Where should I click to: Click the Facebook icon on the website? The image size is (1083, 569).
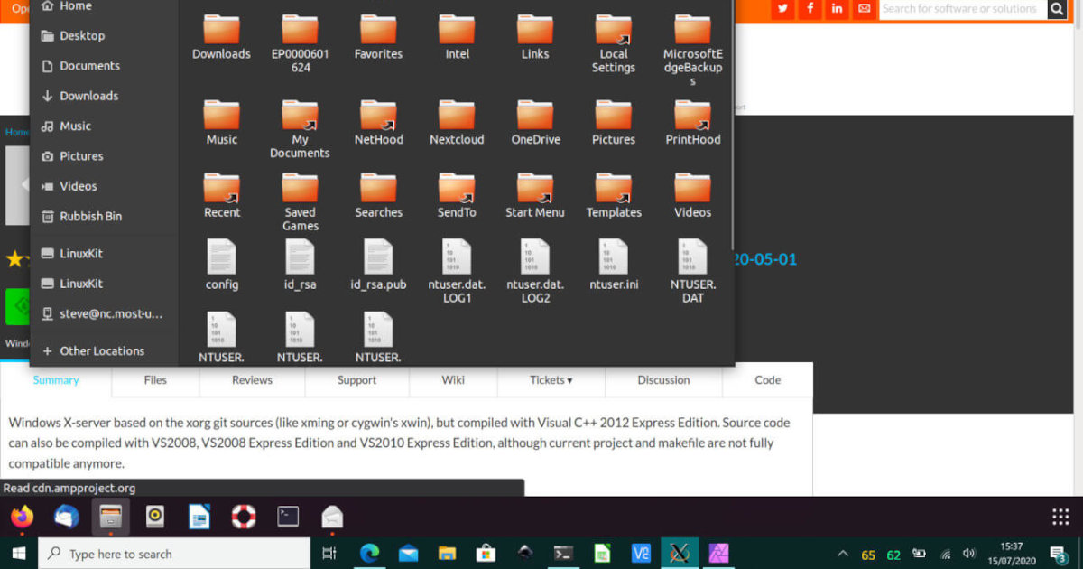pyautogui.click(x=810, y=9)
